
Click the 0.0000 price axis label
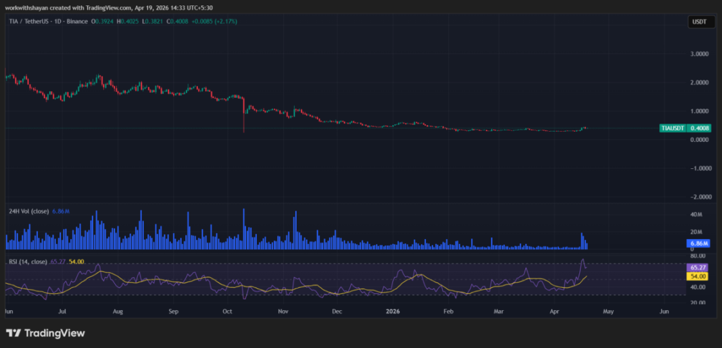pos(698,139)
